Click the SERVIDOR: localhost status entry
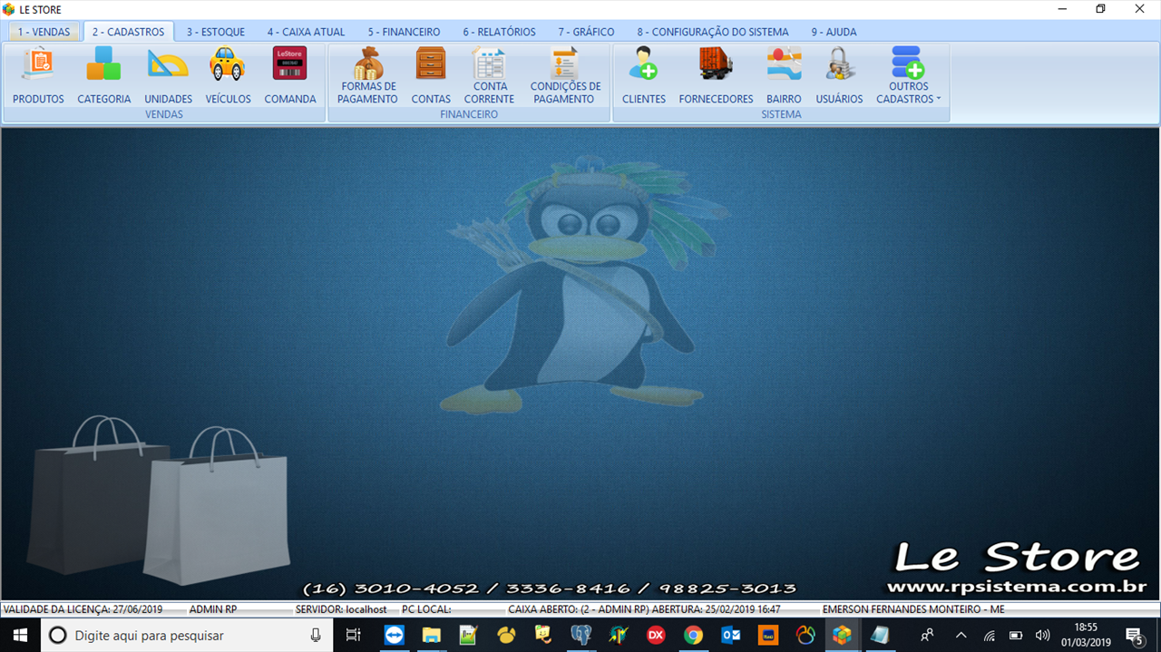Image resolution: width=1161 pixels, height=652 pixels. coord(341,609)
